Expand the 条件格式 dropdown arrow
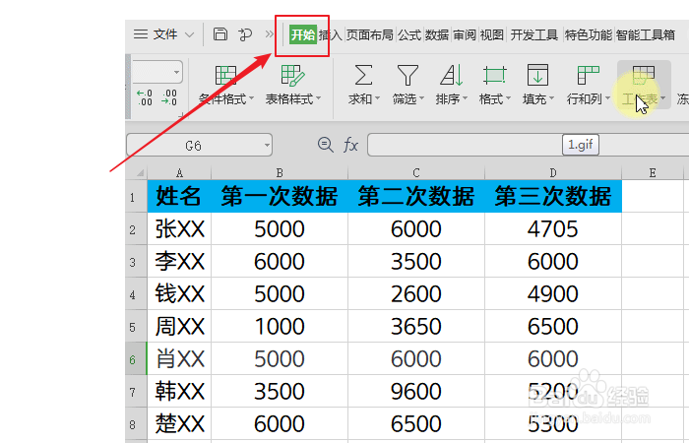 252,98
